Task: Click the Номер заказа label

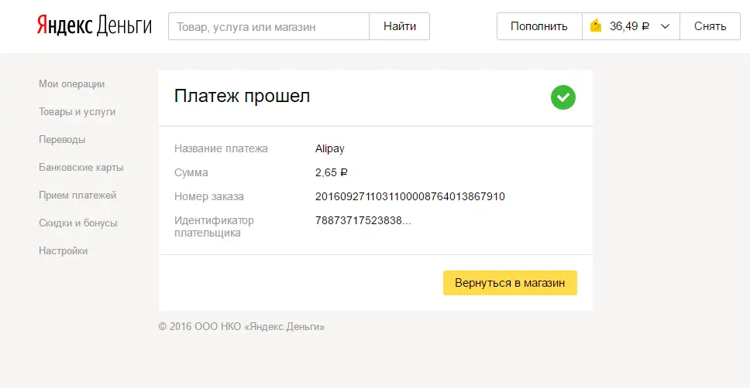Action: click(209, 196)
